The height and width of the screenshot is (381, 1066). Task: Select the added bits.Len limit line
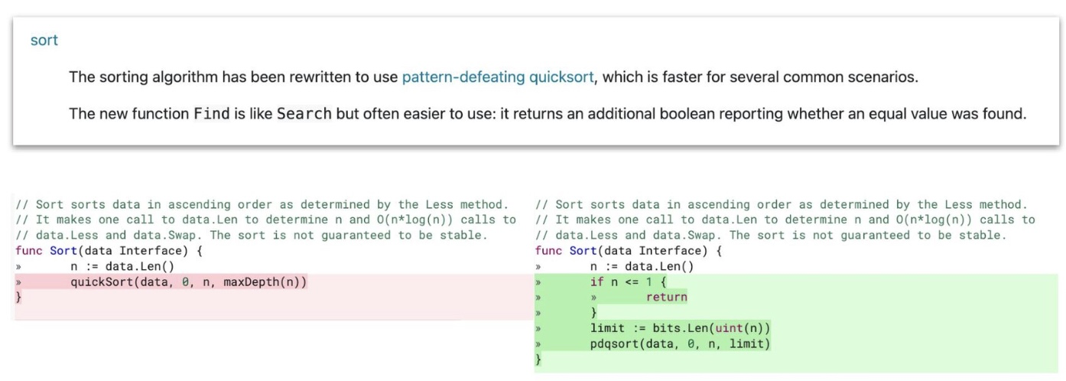click(x=680, y=328)
